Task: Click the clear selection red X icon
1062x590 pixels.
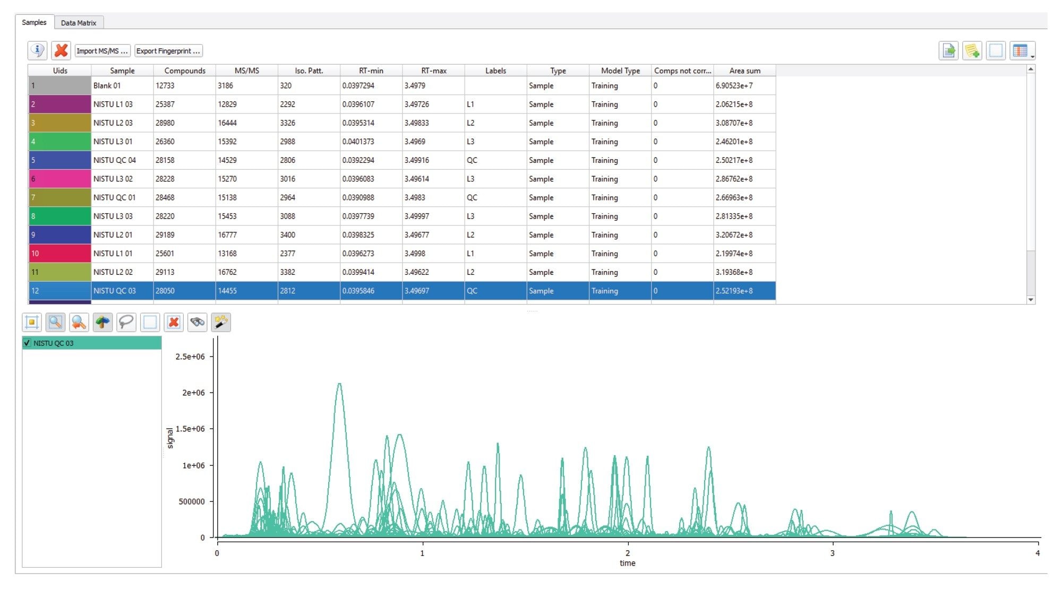Action: point(174,322)
